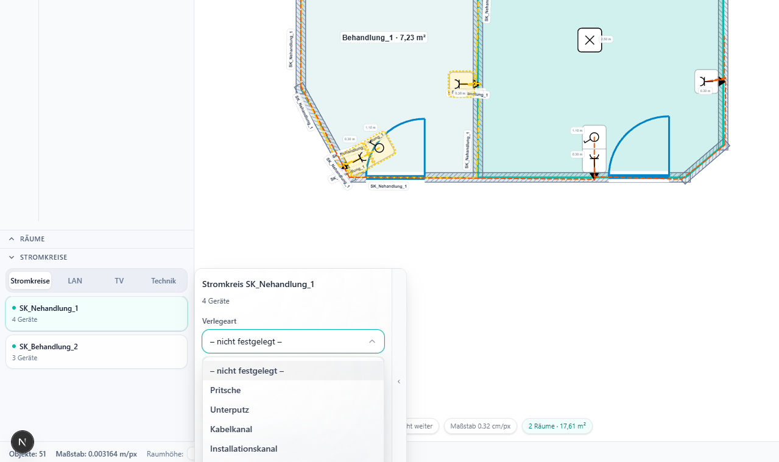Choose Kabelkanal as Verlegeart

(x=293, y=429)
